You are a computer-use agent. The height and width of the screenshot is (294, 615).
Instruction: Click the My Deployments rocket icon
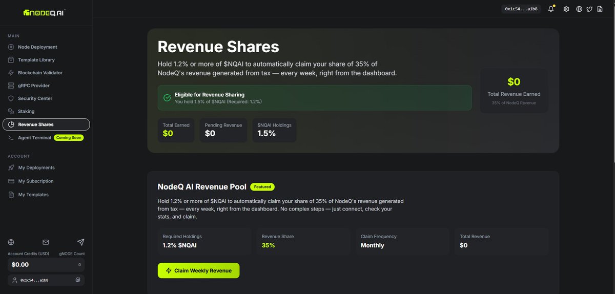(11, 167)
